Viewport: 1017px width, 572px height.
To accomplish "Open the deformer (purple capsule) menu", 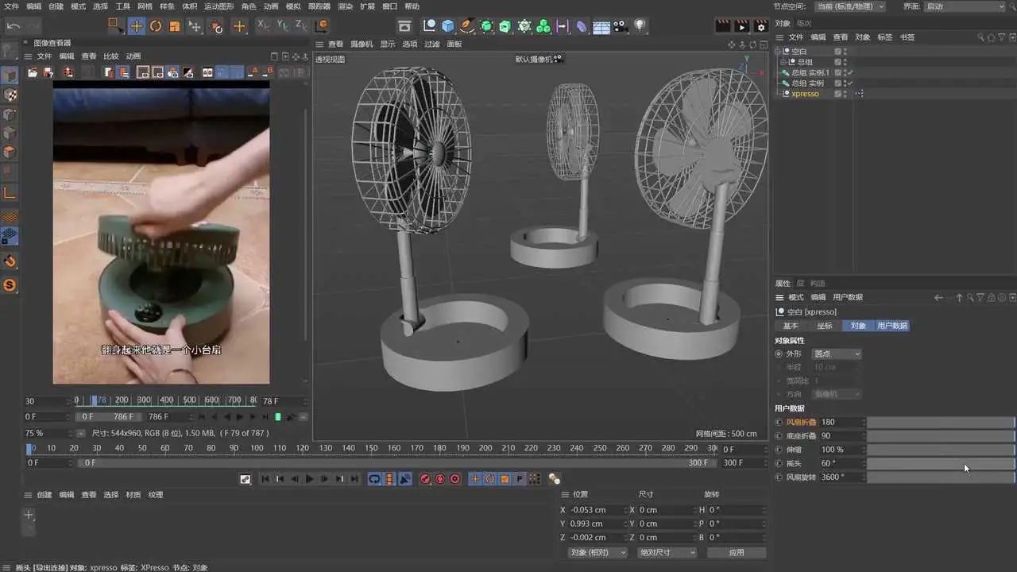I will [x=582, y=26].
